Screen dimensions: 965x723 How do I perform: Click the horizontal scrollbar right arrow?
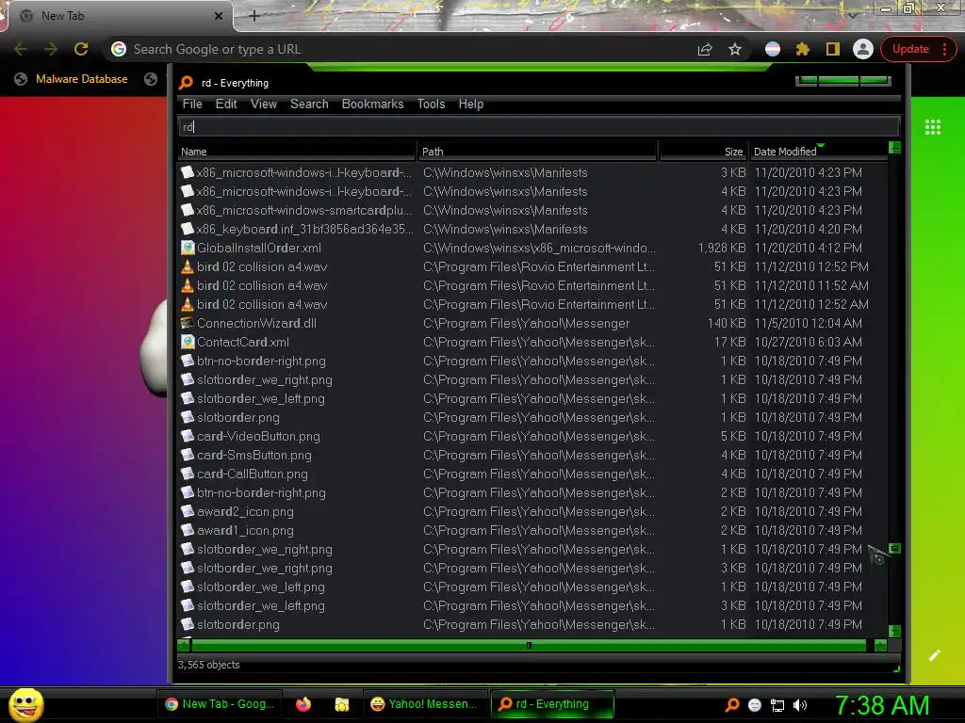[x=881, y=645]
